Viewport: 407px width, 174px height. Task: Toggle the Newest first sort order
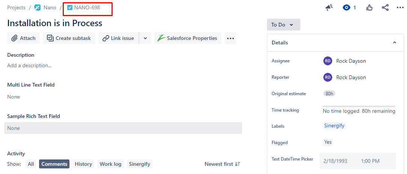tap(222, 164)
